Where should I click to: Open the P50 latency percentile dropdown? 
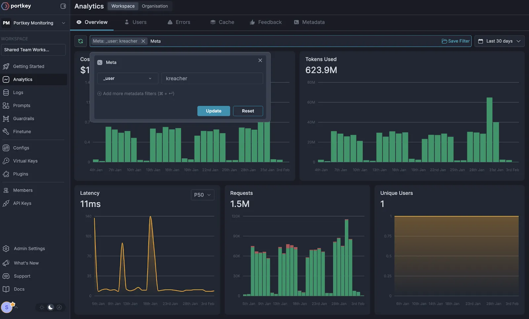click(202, 195)
